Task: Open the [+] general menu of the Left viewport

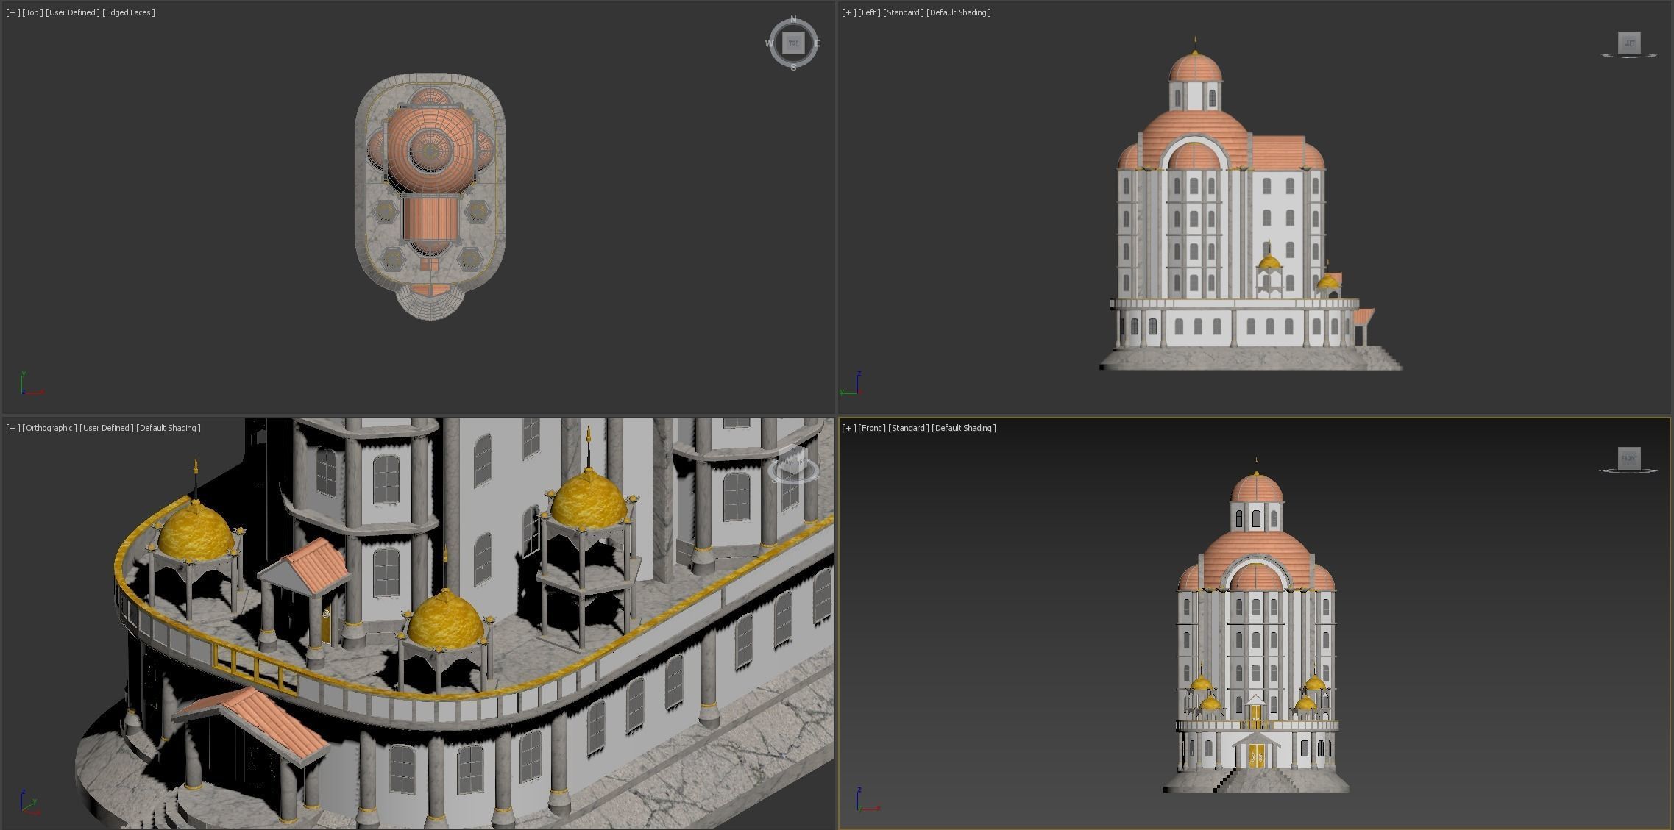Action: click(848, 12)
